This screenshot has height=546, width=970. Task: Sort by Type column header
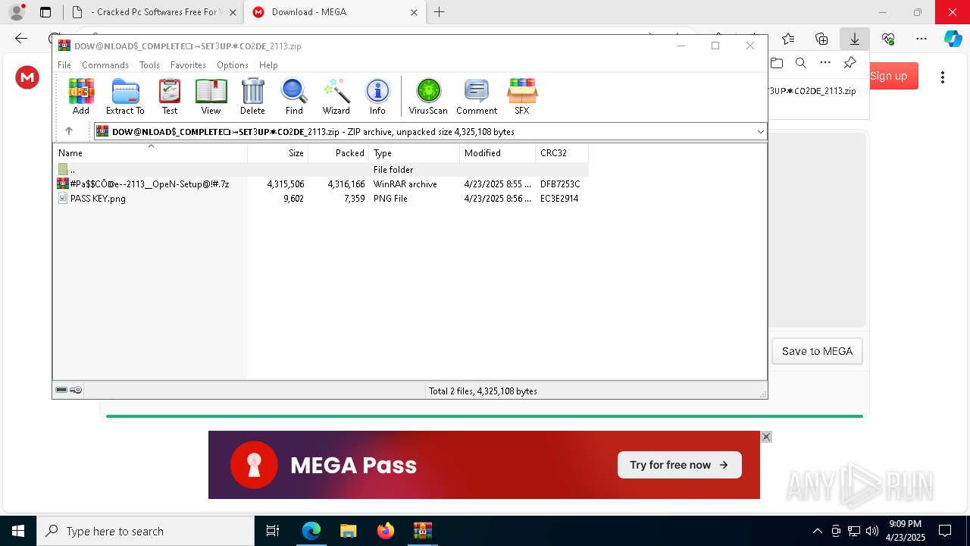coord(415,153)
